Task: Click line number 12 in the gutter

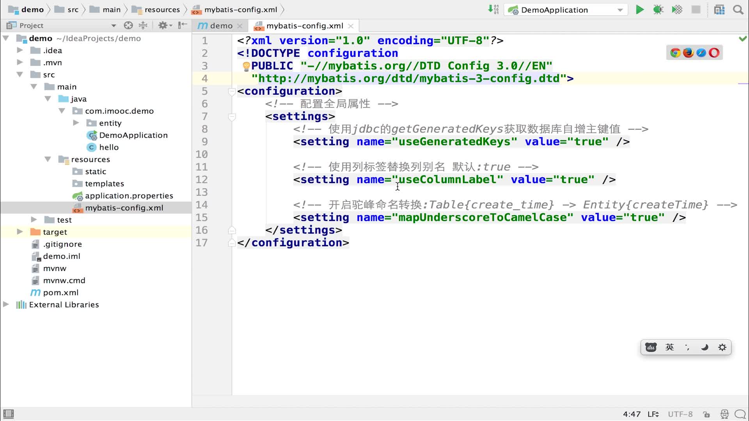Action: (202, 180)
